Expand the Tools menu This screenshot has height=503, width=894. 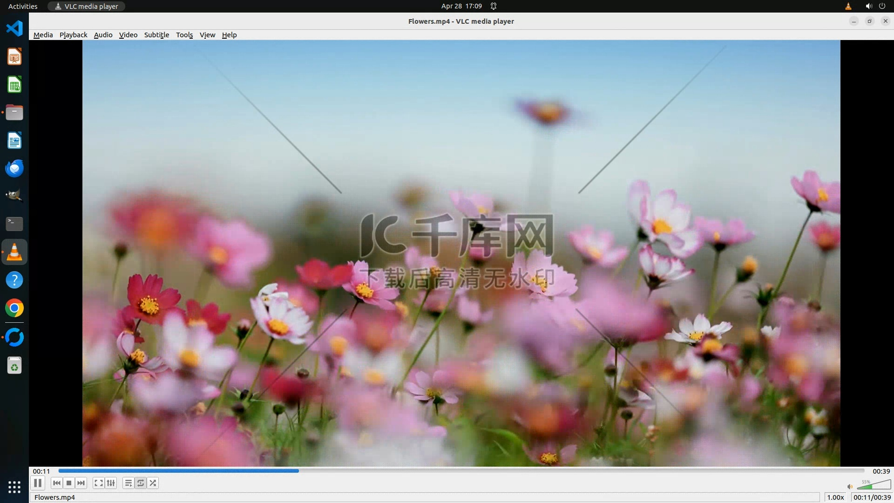click(x=184, y=35)
